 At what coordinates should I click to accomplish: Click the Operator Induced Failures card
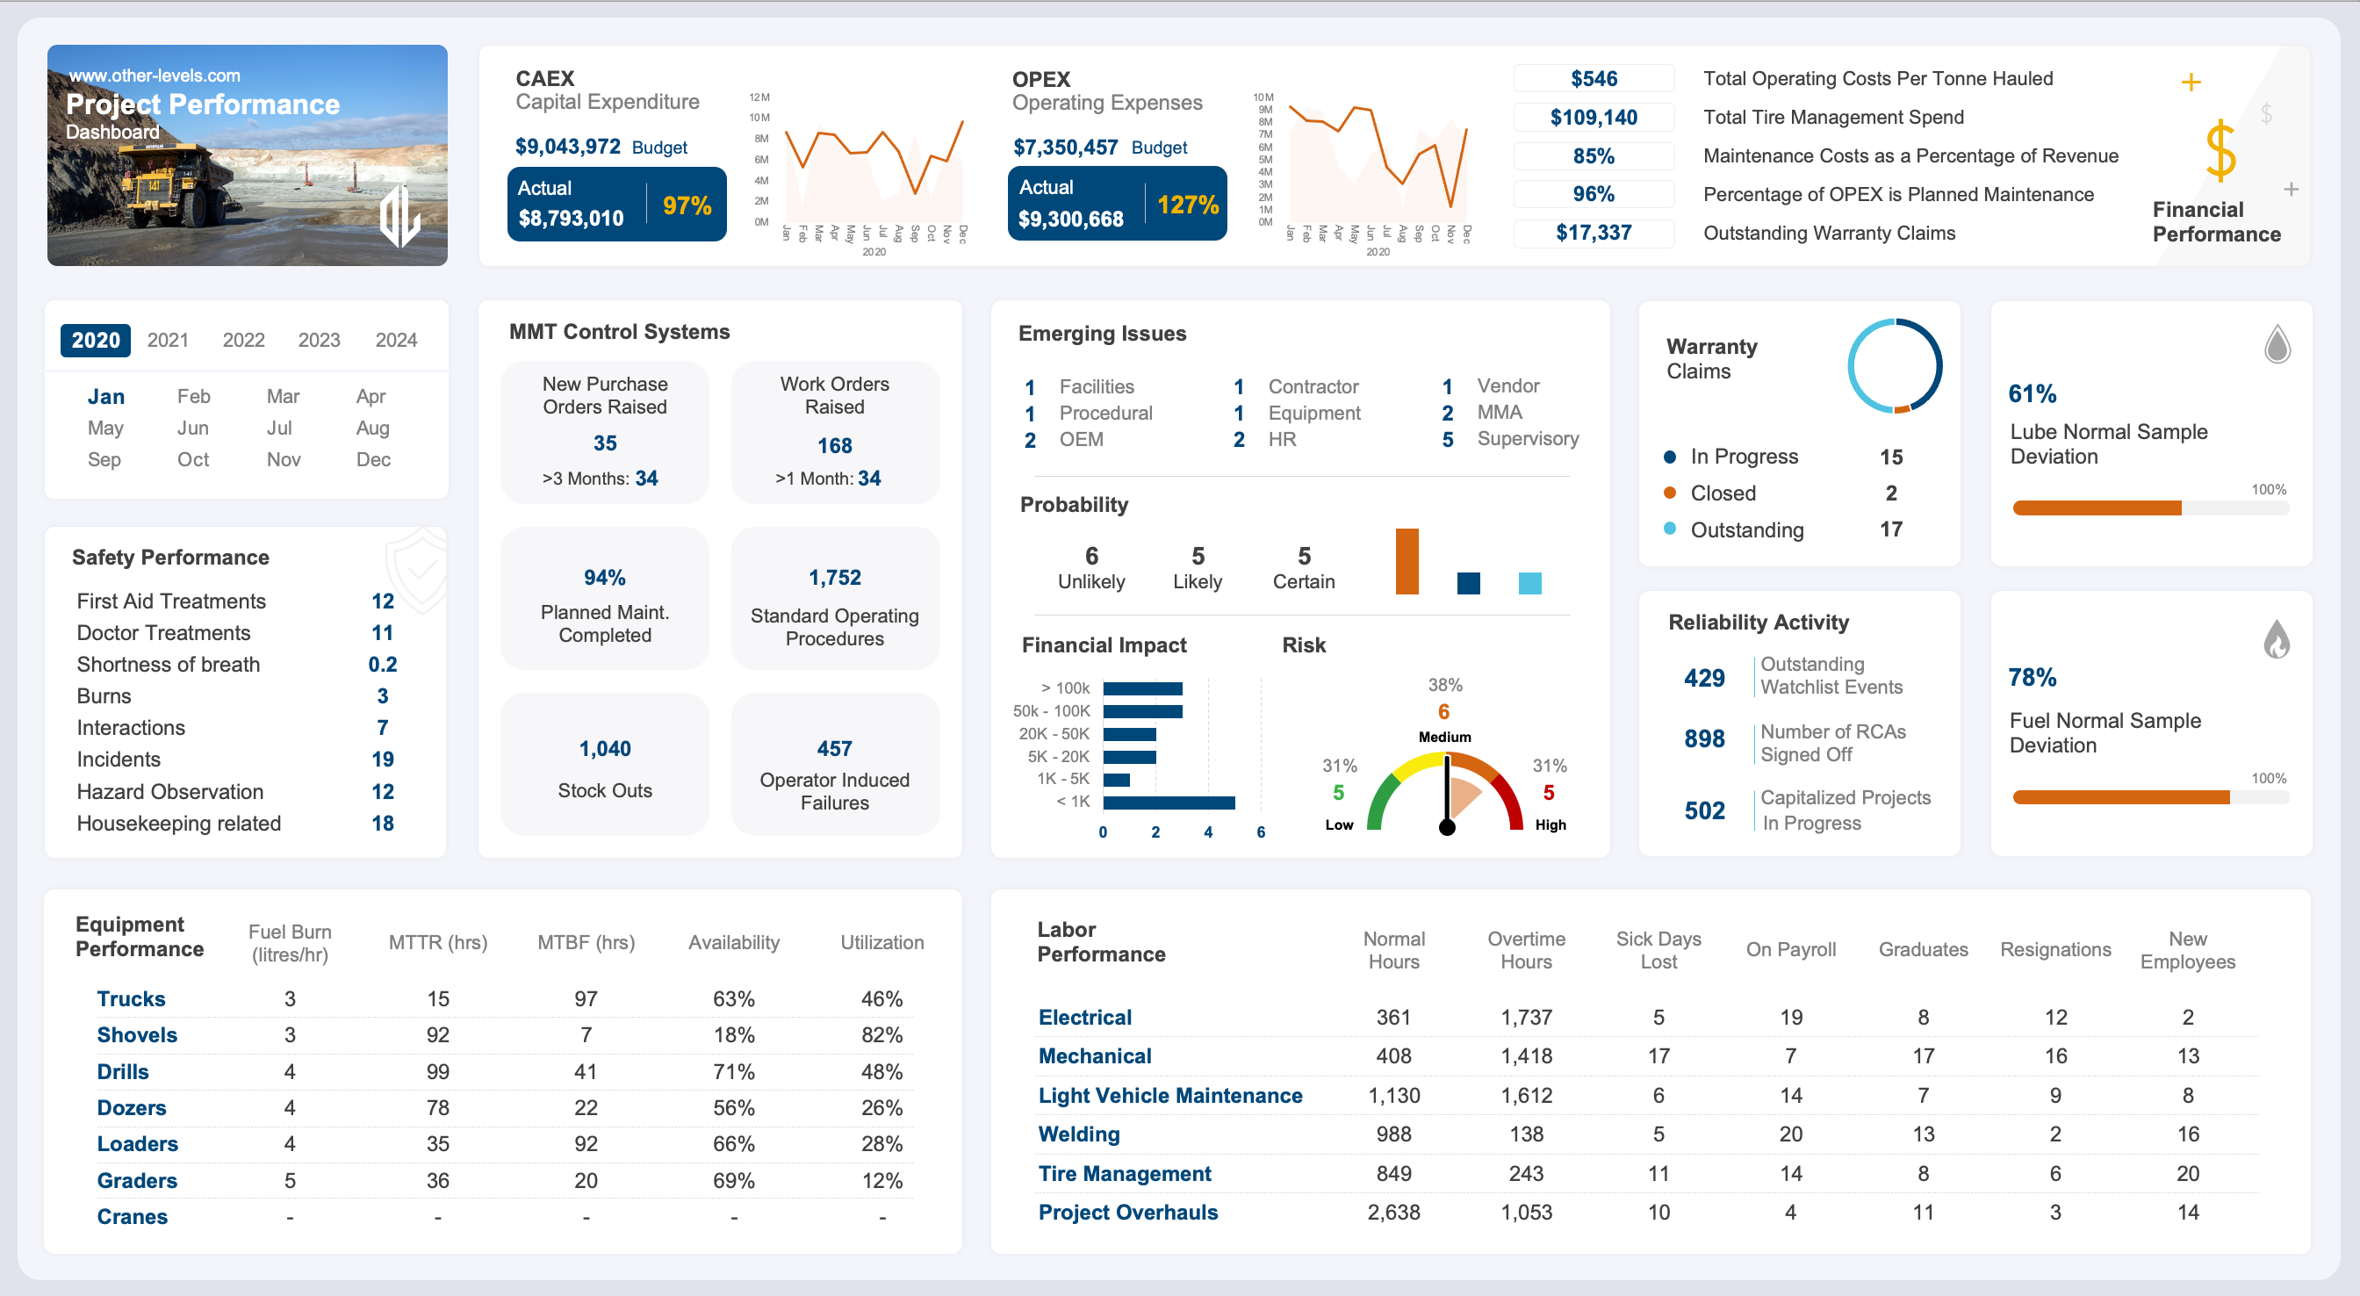point(835,765)
